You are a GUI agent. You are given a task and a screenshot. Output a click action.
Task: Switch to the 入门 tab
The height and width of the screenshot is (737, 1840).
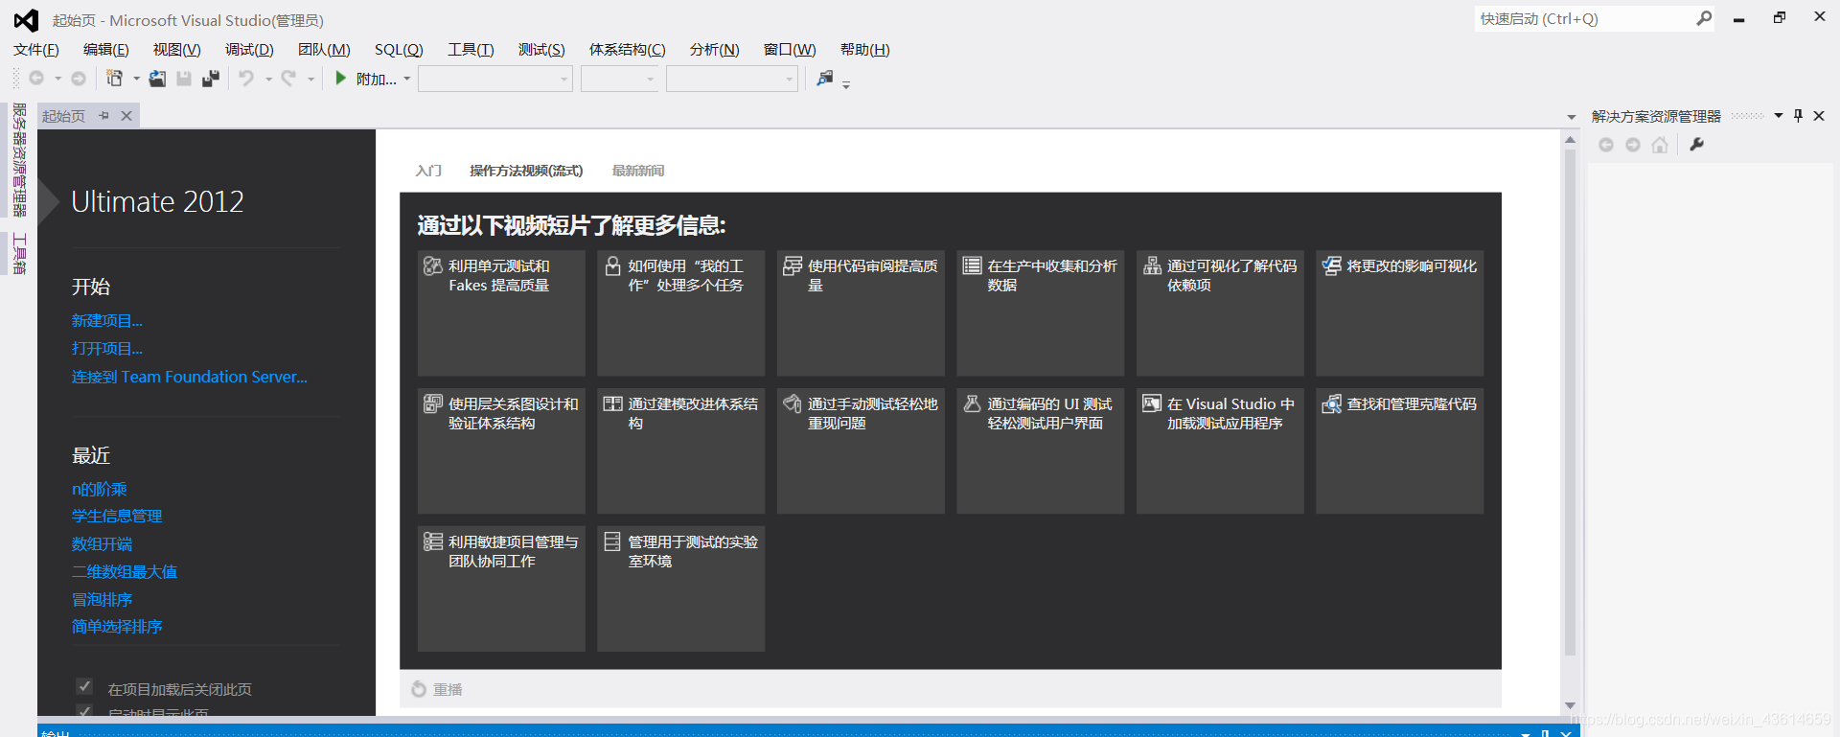pos(428,171)
